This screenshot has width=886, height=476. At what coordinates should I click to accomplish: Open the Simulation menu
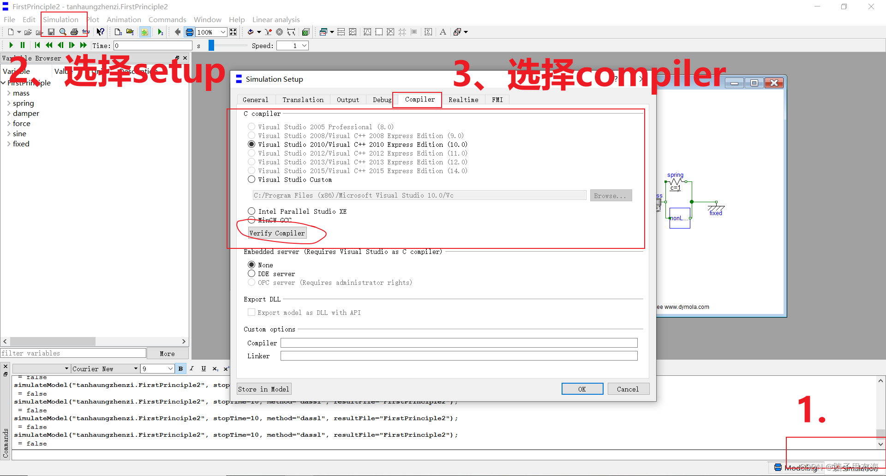point(60,19)
